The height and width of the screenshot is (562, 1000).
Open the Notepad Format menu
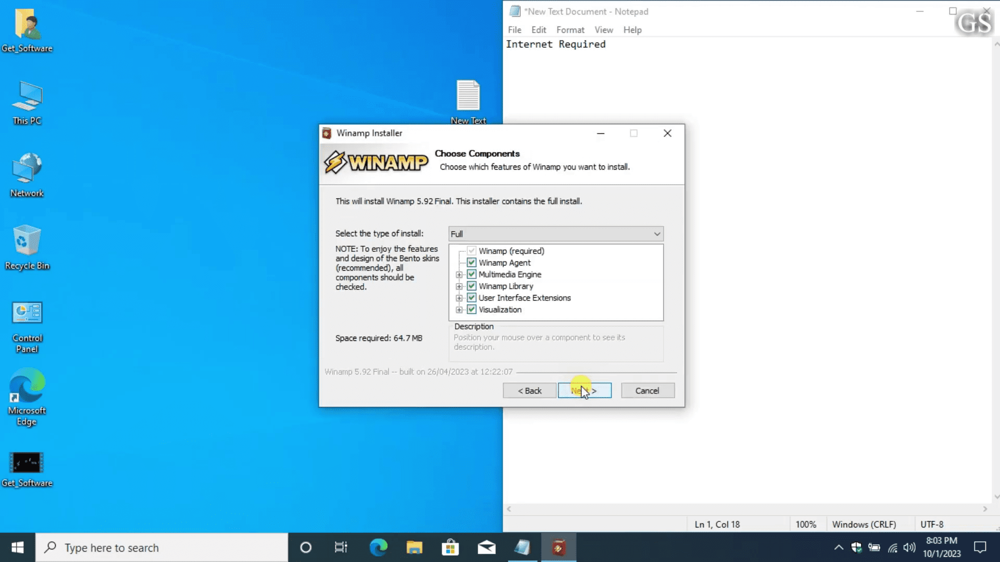click(570, 30)
